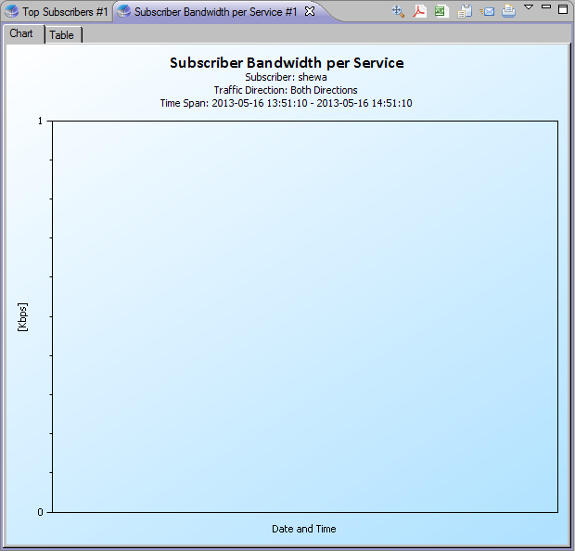Export report to PDF
Image resolution: width=575 pixels, height=551 pixels.
[419, 11]
